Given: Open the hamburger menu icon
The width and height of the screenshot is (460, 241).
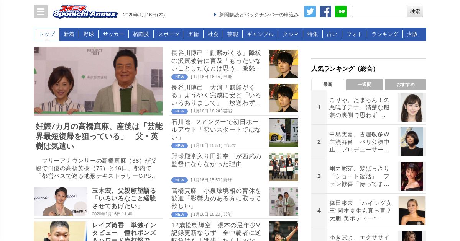Looking at the screenshot, I should tap(41, 11).
